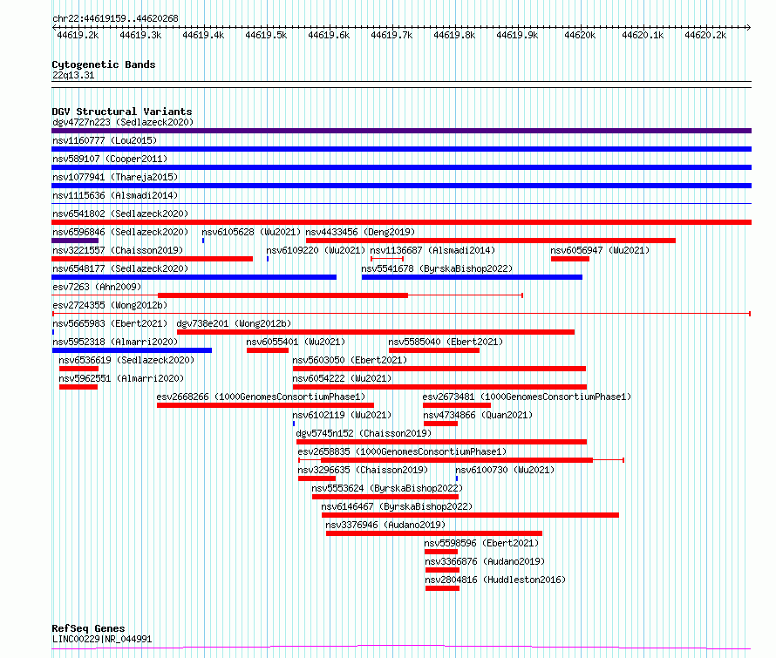Select nsv6541802 (Sedlazeck2020) variant label
The height and width of the screenshot is (658, 776).
pyautogui.click(x=120, y=214)
